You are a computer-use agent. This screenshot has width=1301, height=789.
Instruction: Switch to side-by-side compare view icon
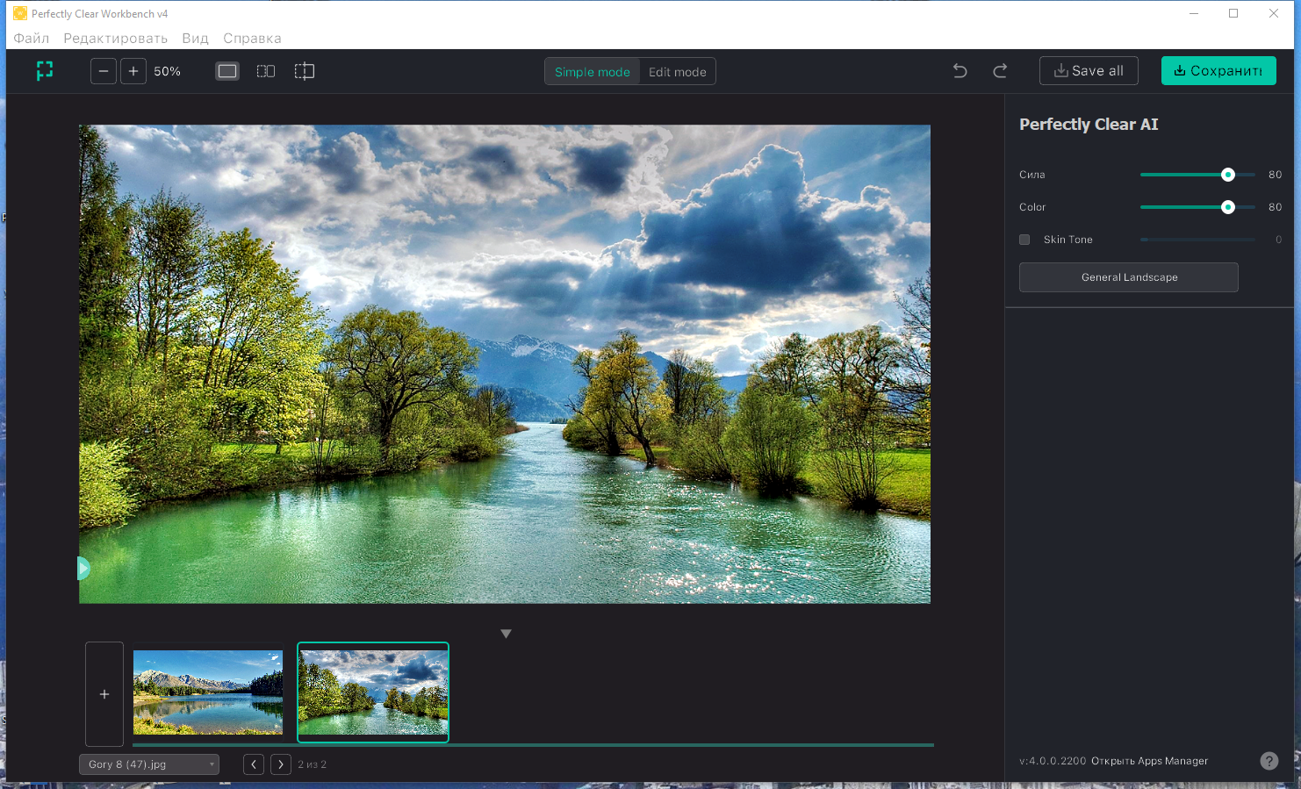tap(266, 71)
